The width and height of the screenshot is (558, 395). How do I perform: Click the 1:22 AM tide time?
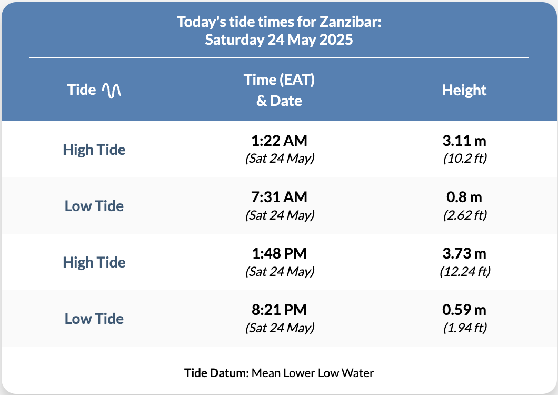[x=279, y=141]
